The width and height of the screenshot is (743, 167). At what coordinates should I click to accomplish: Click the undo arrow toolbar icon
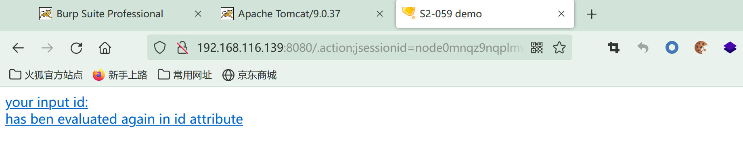point(643,48)
